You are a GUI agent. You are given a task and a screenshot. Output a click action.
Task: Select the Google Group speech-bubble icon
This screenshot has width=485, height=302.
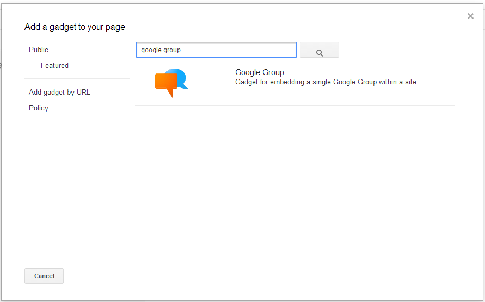[171, 83]
